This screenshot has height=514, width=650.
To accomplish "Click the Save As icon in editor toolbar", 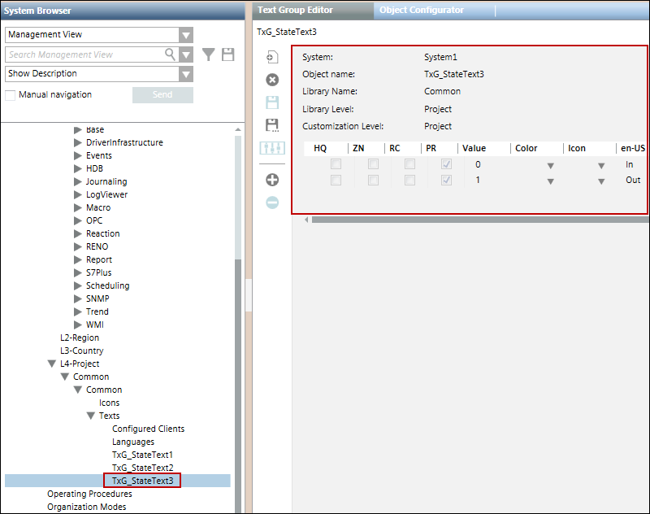I will tap(272, 125).
